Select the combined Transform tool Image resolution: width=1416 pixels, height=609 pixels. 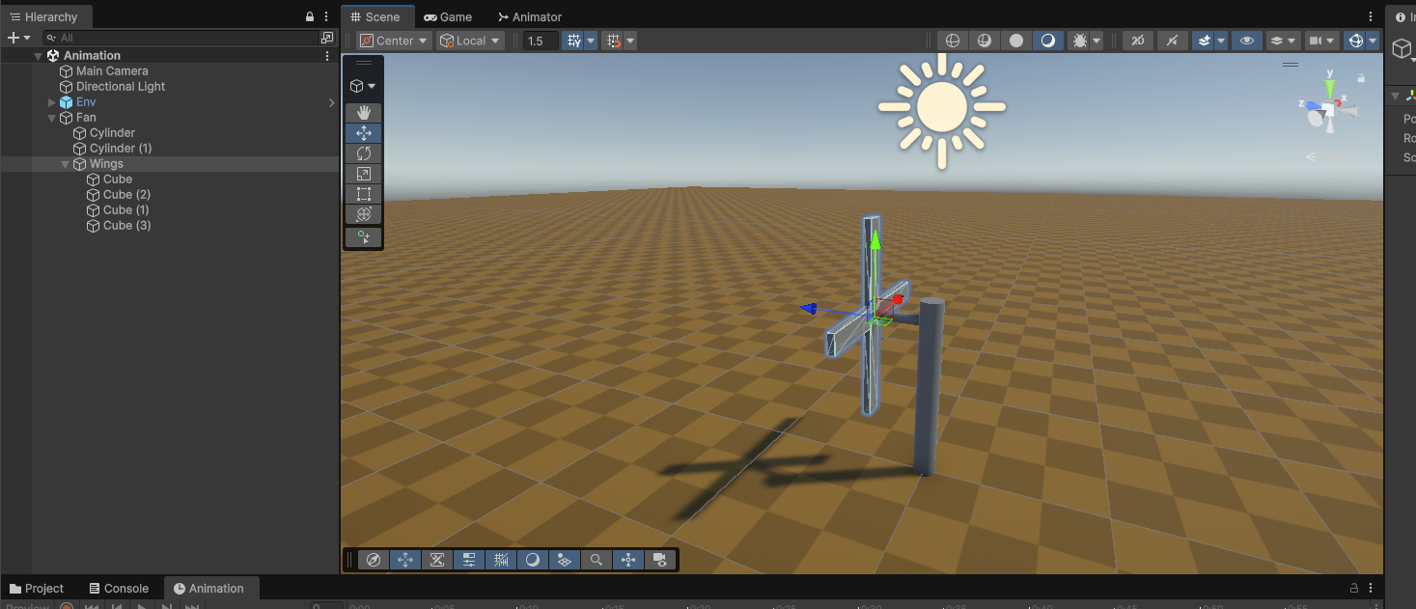[363, 214]
